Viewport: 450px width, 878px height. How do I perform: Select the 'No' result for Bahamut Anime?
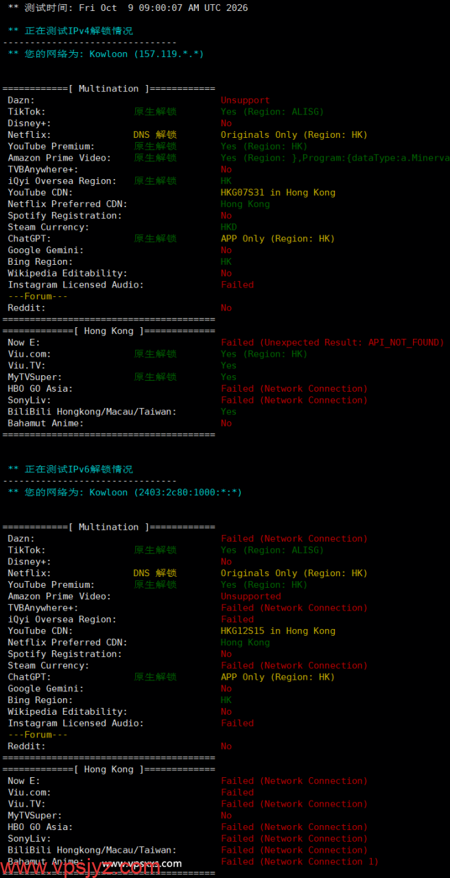point(226,423)
